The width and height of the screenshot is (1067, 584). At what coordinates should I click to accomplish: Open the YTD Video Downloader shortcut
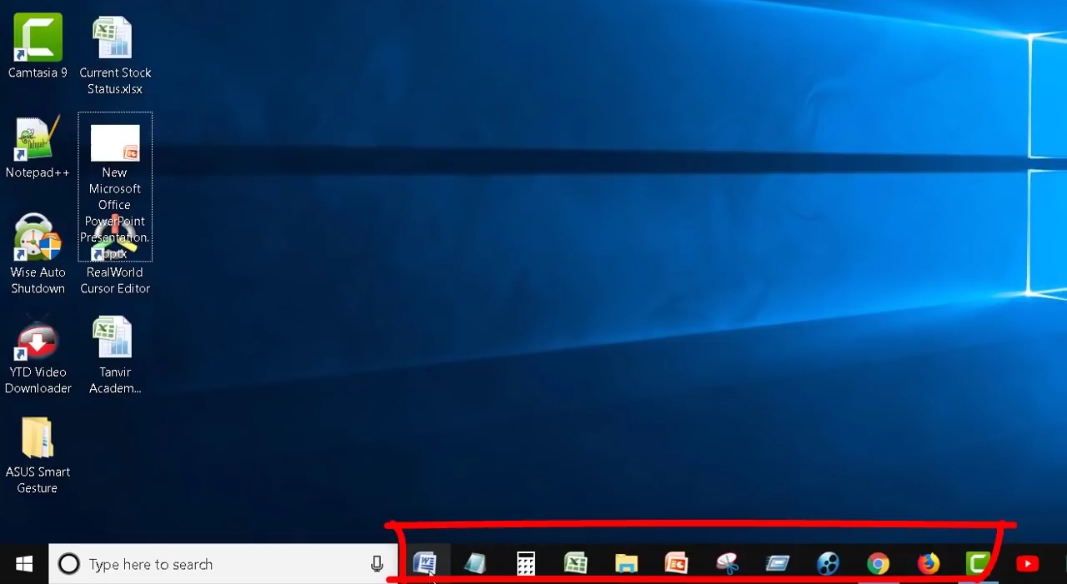[x=38, y=354]
